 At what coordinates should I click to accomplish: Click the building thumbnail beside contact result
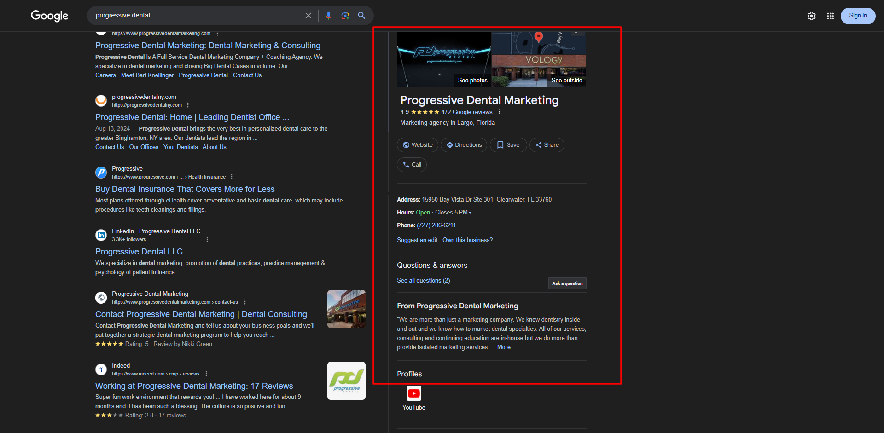(346, 309)
